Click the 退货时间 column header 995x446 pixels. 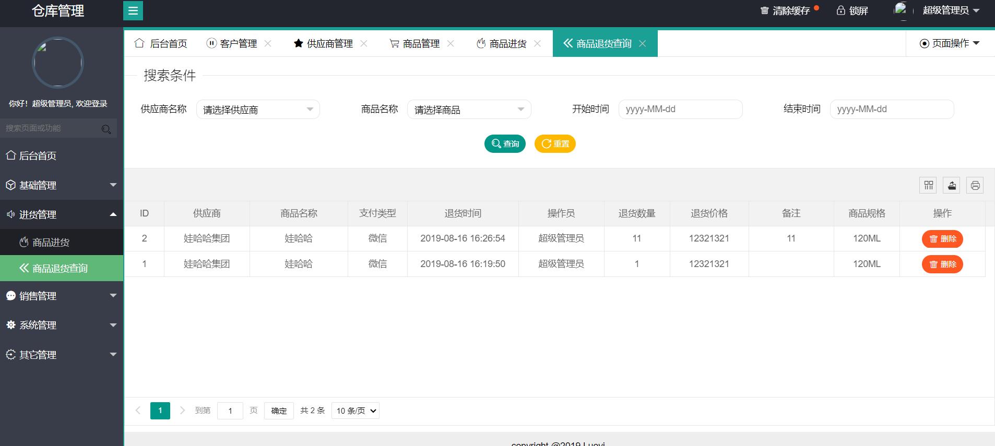(463, 213)
